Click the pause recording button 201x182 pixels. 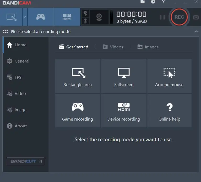[x=162, y=17]
